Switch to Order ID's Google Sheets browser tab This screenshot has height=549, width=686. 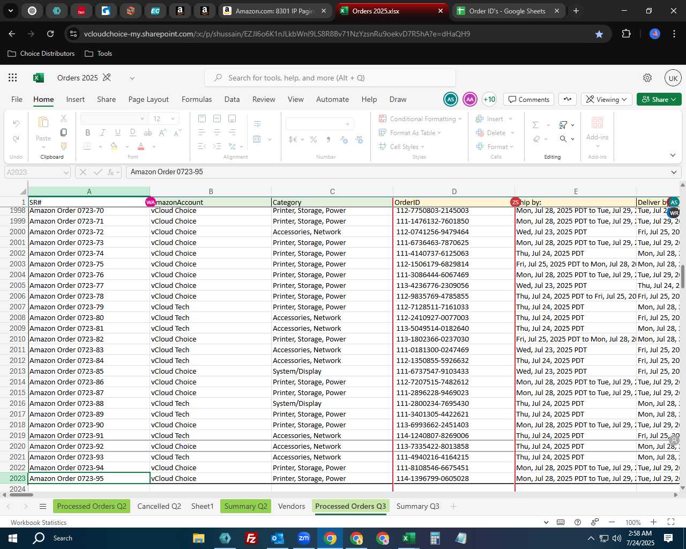tap(506, 11)
